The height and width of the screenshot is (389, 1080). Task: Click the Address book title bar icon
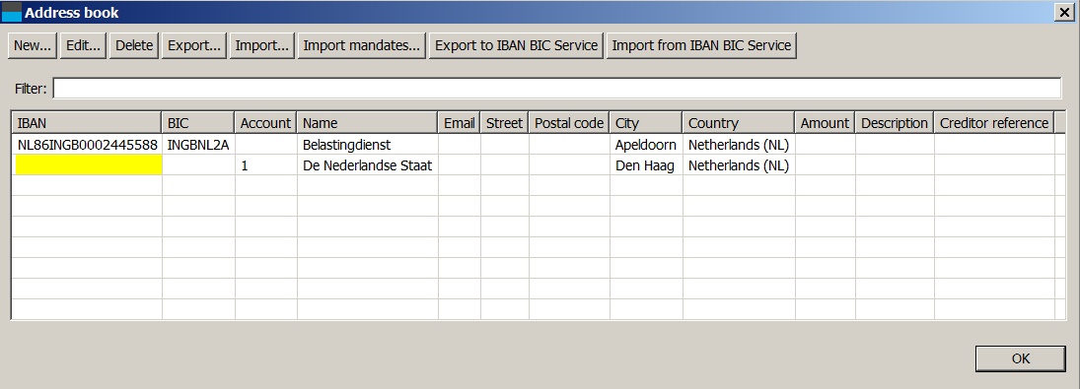13,13
